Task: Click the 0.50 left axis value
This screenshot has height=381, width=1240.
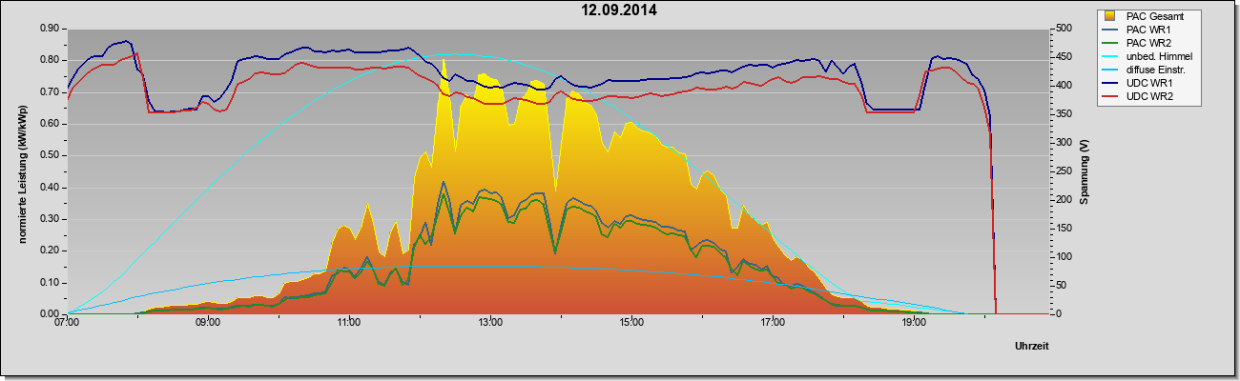Action: 51,155
